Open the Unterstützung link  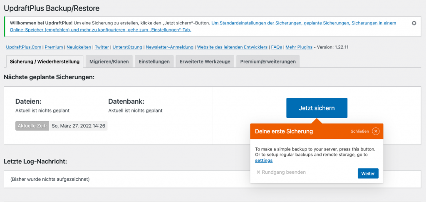tap(127, 47)
